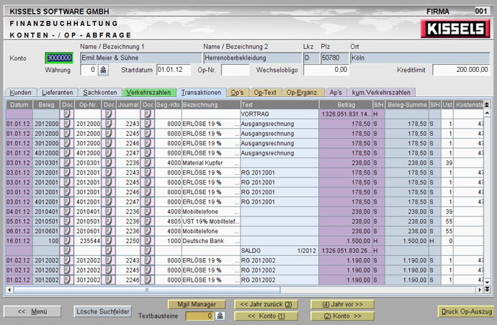Viewport: 497px width, 325px height.
Task: Open Op-Nr. Doc icon for Op-Nr. 2010301
Action: (x=108, y=163)
